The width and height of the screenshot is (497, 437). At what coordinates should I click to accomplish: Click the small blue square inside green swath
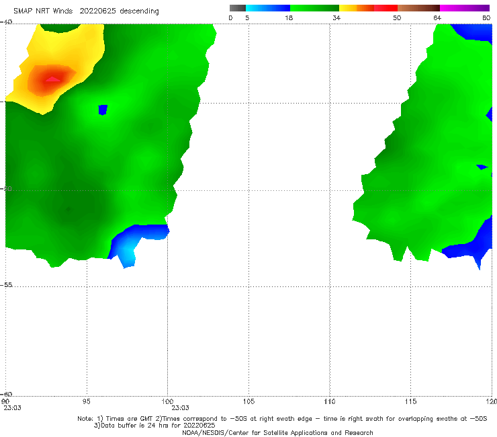(x=103, y=110)
